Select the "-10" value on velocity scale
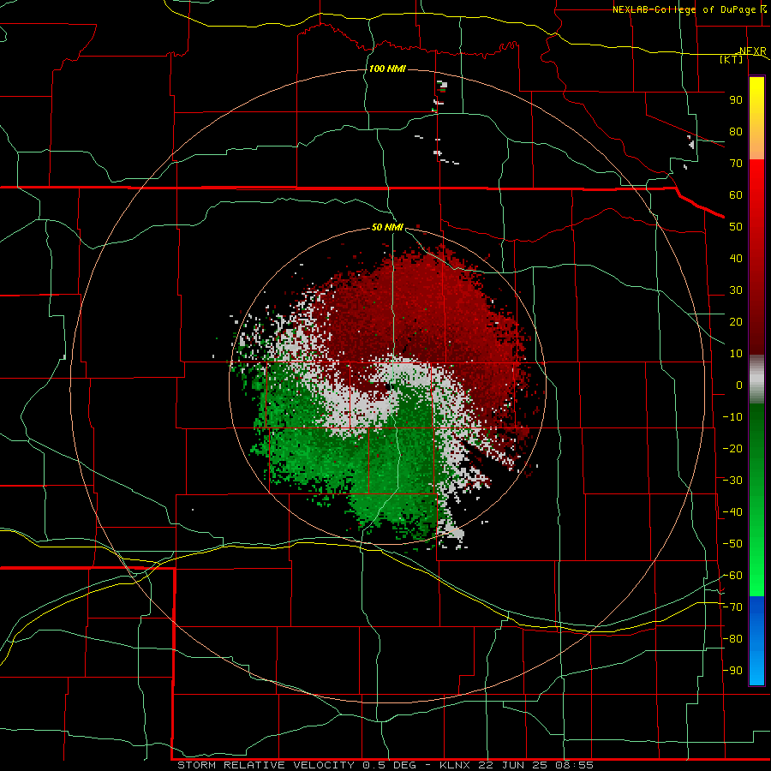This screenshot has height=771, width=771. point(732,417)
